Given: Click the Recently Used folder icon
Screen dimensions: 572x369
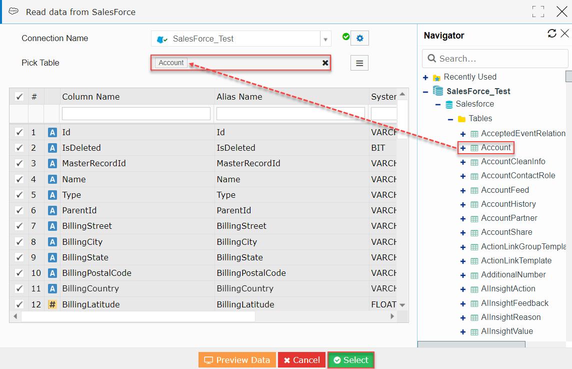Looking at the screenshot, I should coord(436,78).
